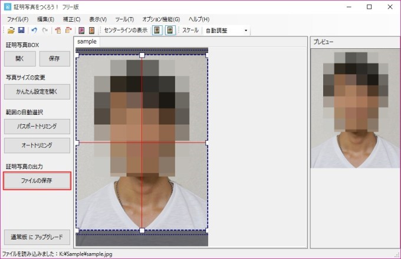Click the preview photo thumbnail
The image size is (401, 259).
coord(352,108)
